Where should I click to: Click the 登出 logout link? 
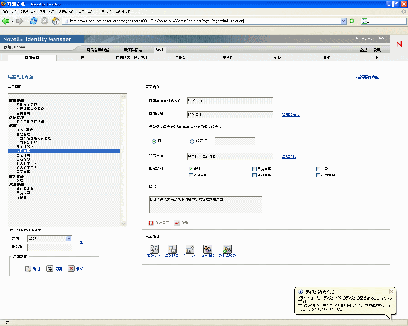363,50
